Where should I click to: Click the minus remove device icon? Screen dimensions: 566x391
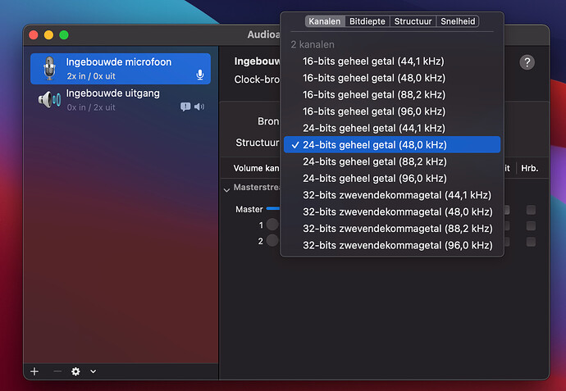57,371
